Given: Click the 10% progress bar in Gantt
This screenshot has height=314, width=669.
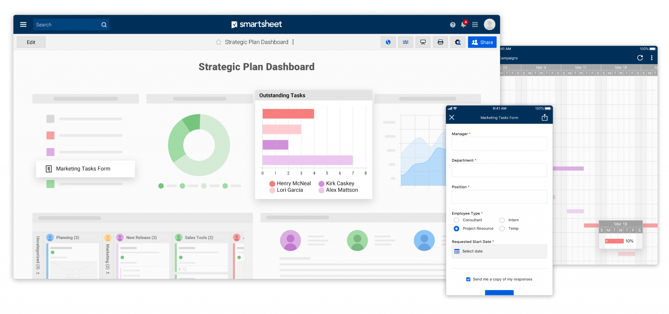Looking at the screenshot, I should click(614, 241).
